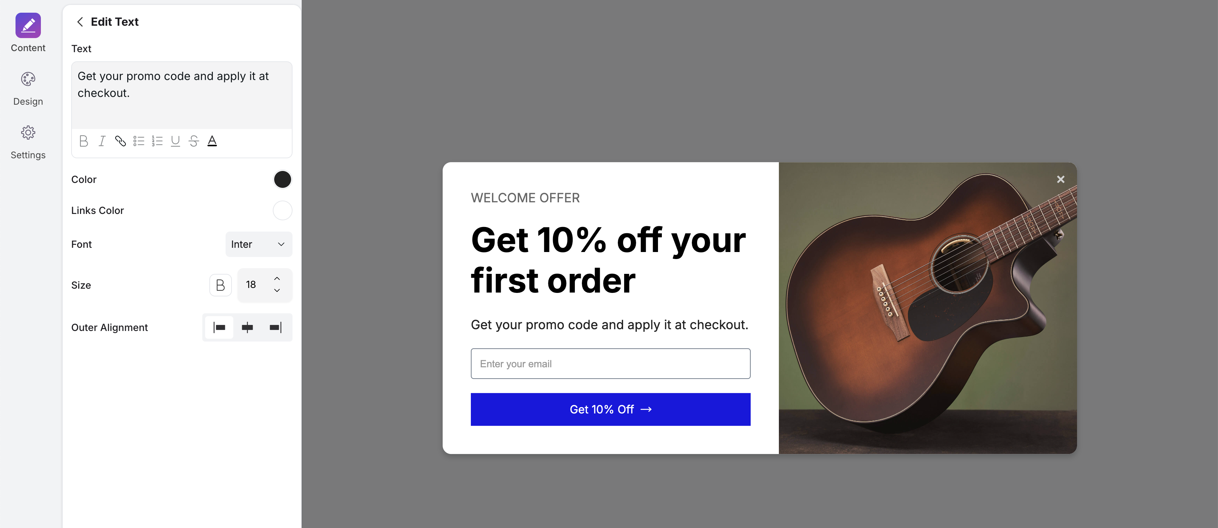Toggle bold in the text editor toolbar
The height and width of the screenshot is (528, 1218).
(x=84, y=141)
